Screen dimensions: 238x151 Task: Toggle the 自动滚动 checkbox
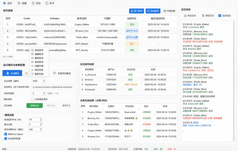(220, 16)
